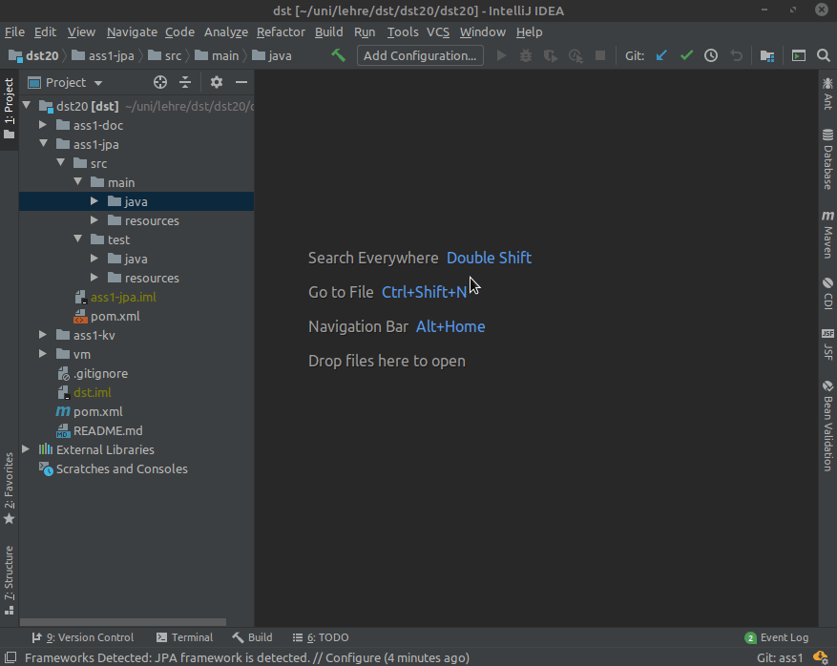Click the Run play icon in toolbar

(501, 55)
